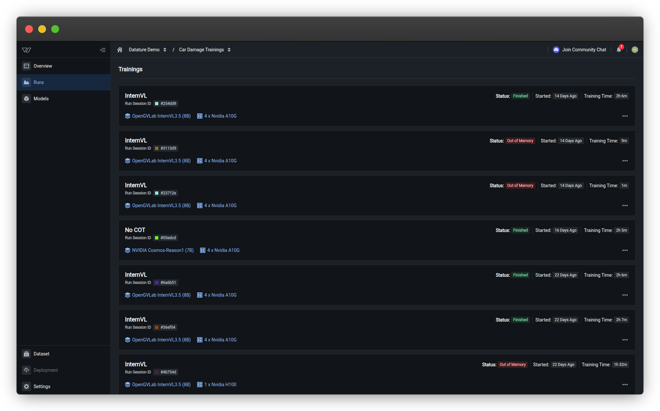Click the Out of Memory badge on run #3113d9
This screenshot has width=660, height=411.
[520, 141]
